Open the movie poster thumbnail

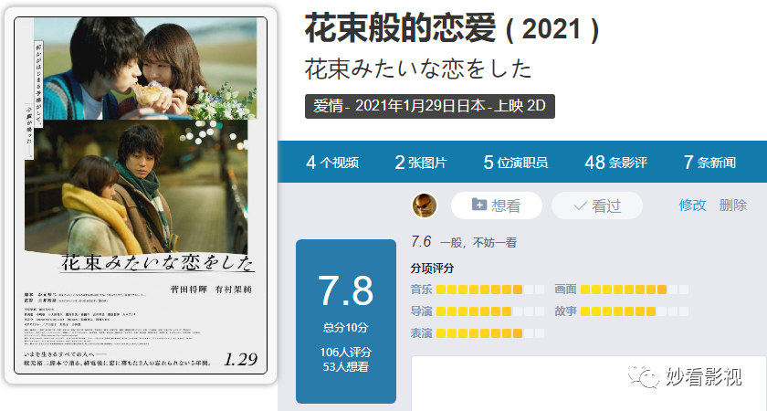pyautogui.click(x=141, y=195)
